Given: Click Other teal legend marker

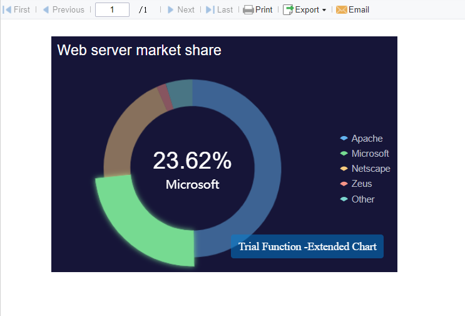Looking at the screenshot, I should [x=344, y=199].
